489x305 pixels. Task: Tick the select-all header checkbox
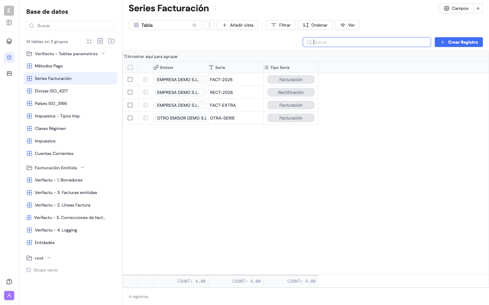(130, 67)
